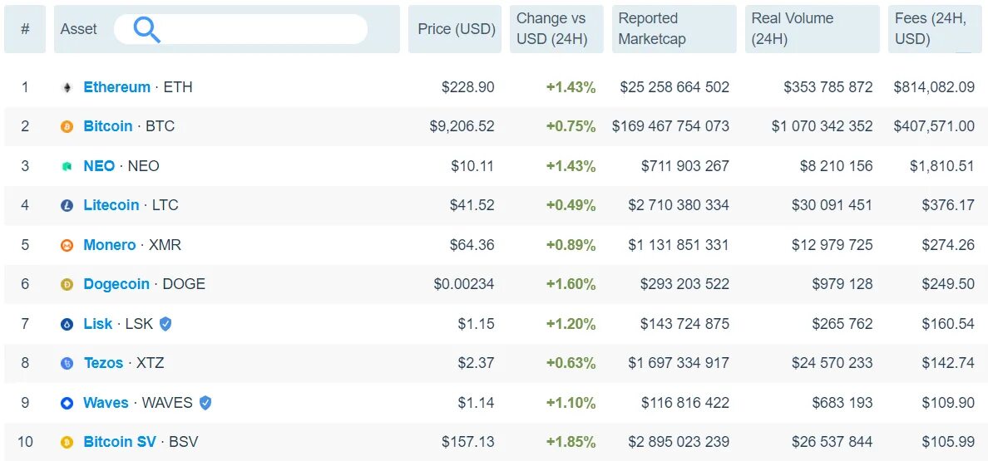Click the verified badge next to Lisk
988x461 pixels.
tap(165, 324)
